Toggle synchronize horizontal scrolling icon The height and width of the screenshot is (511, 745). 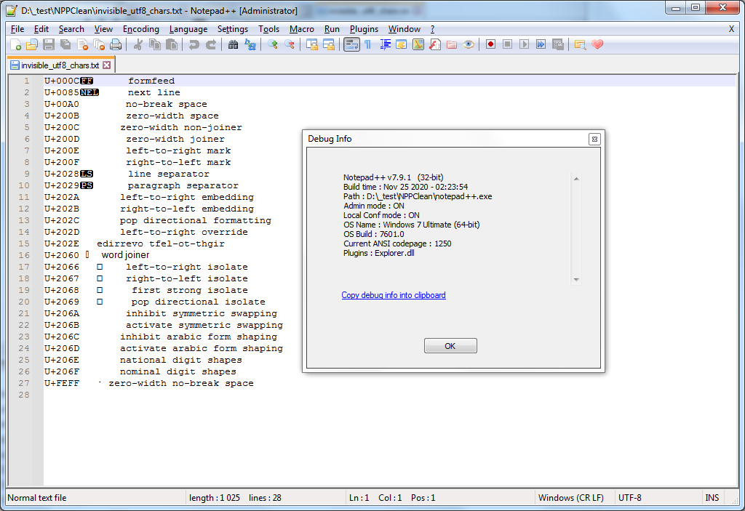[x=328, y=44]
